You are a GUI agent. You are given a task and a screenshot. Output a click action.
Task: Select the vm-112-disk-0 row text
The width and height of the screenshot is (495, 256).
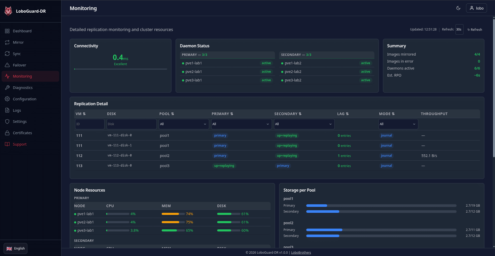point(120,155)
